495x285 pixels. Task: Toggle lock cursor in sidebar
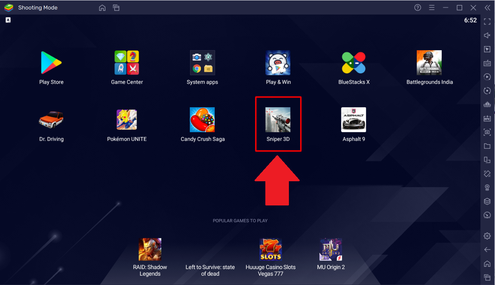pos(487,49)
